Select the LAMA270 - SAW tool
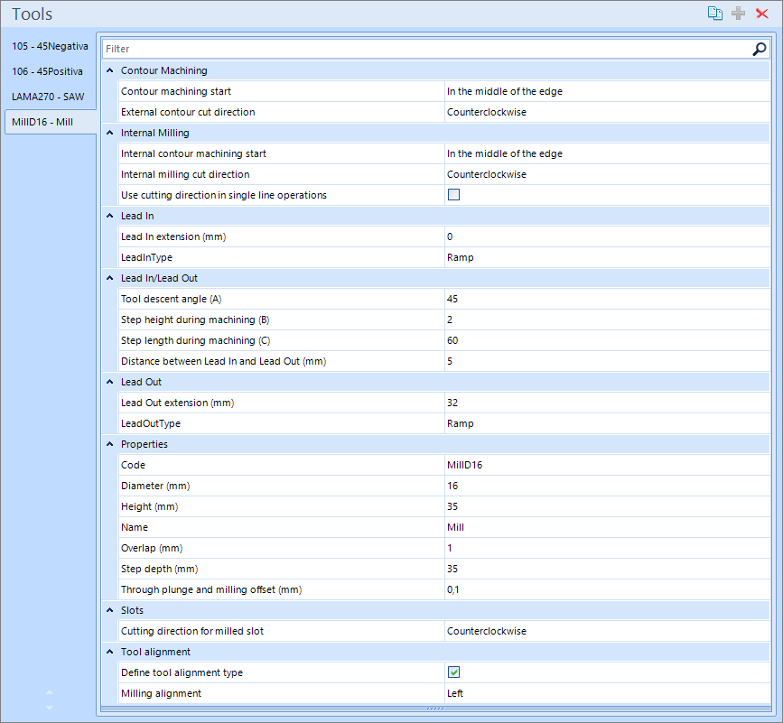 50,97
